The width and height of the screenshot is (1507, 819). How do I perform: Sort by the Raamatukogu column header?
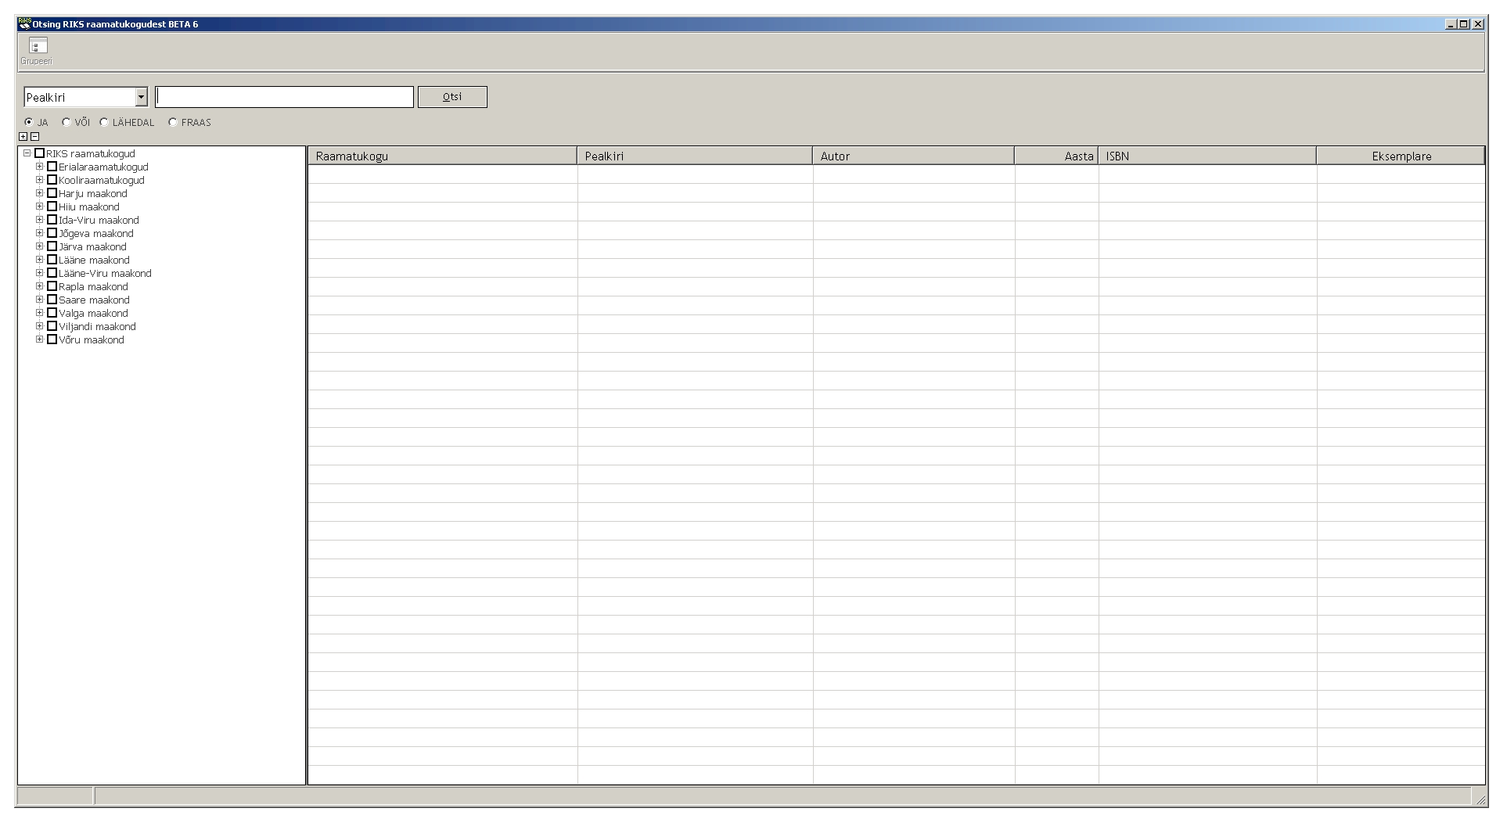(442, 156)
